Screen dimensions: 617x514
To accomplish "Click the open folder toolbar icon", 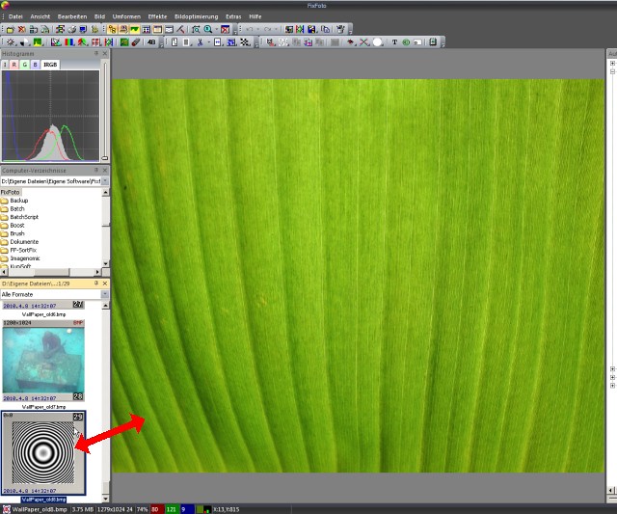I will pyautogui.click(x=11, y=30).
